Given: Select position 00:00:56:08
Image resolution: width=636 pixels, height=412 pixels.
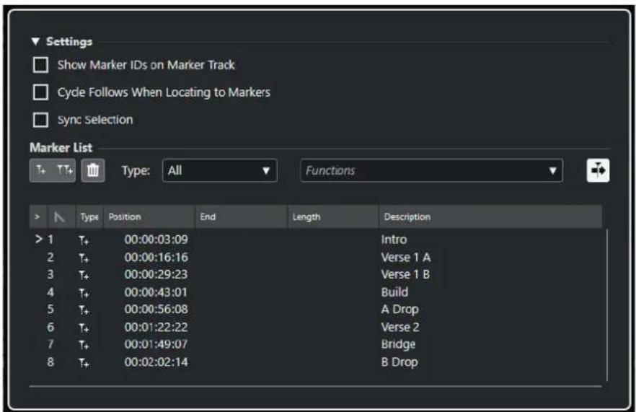Looking at the screenshot, I should point(156,310).
